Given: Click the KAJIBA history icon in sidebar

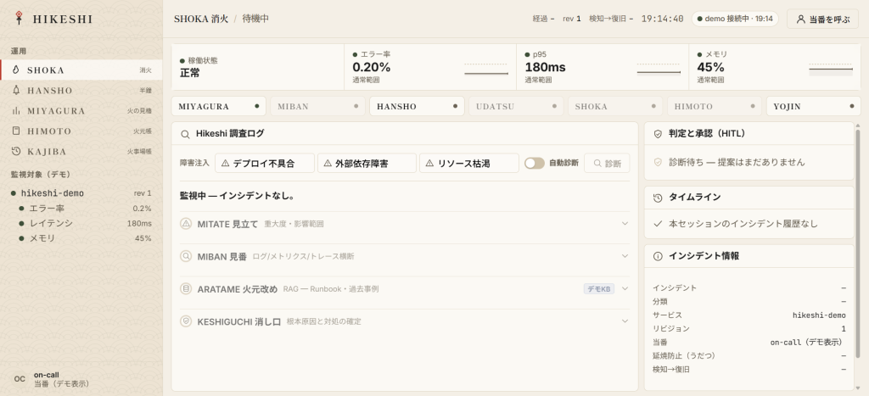Looking at the screenshot, I should point(15,151).
